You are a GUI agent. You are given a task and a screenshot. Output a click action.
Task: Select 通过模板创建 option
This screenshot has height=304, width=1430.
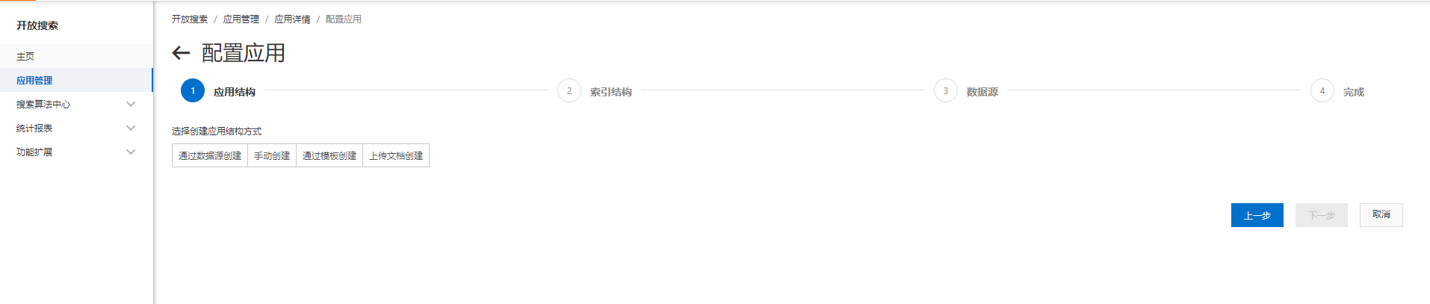pyautogui.click(x=329, y=155)
